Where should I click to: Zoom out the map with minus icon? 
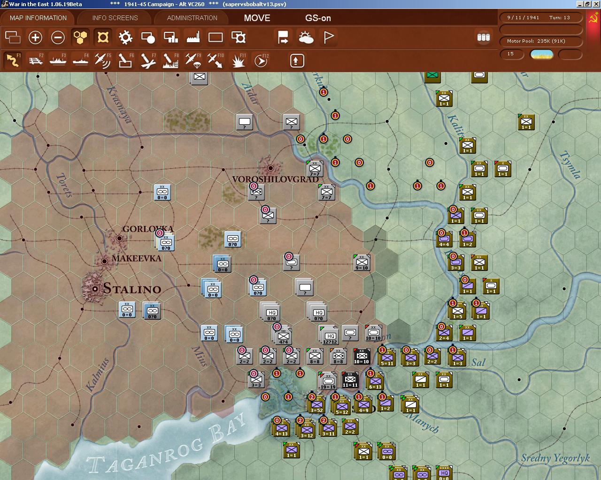tap(58, 37)
